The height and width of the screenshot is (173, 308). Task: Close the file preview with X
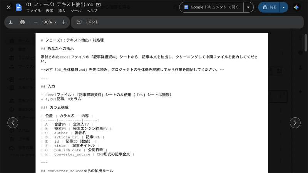pyautogui.click(x=8, y=7)
